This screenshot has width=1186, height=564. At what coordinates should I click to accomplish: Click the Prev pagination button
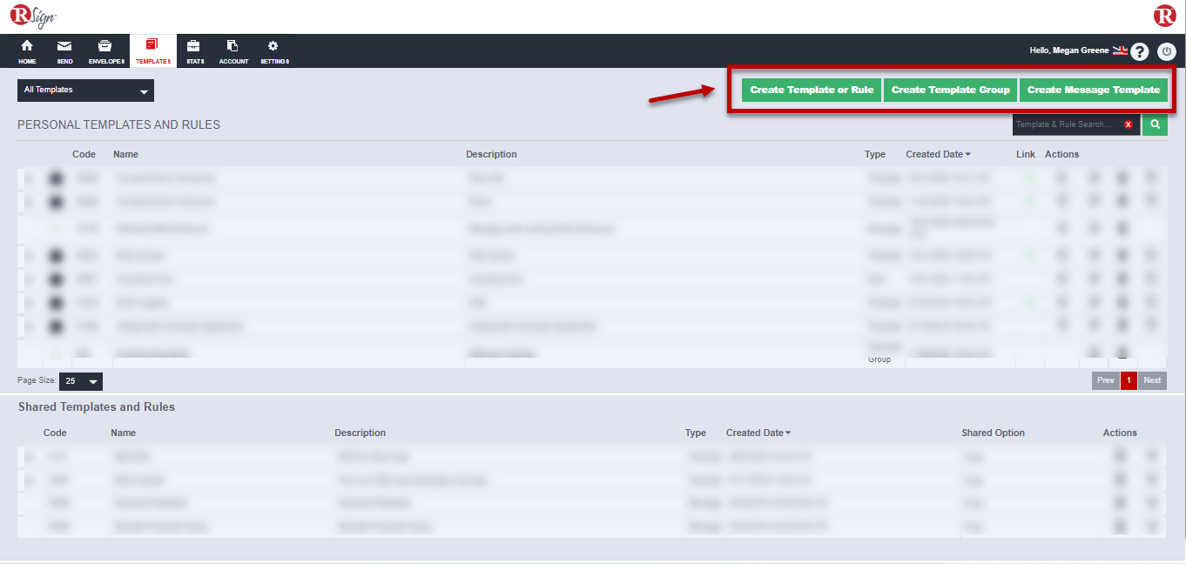coord(1105,380)
